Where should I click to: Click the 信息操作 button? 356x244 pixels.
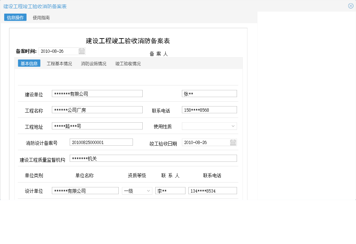15,17
